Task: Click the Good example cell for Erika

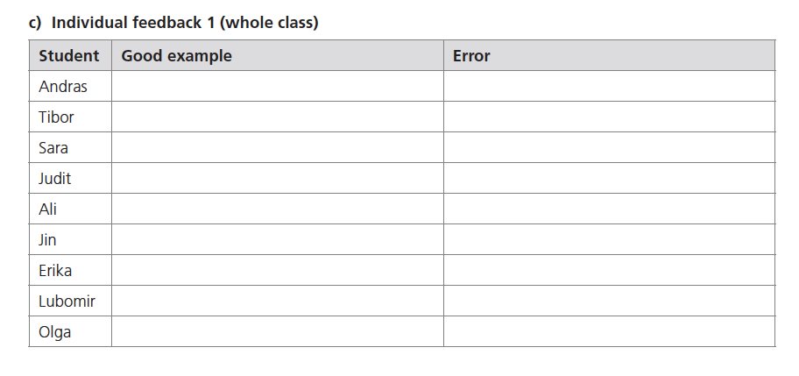Action: coord(277,271)
